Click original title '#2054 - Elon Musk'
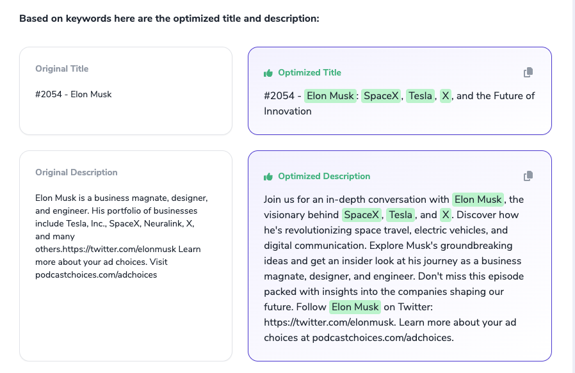Image resolution: width=575 pixels, height=373 pixels. pyautogui.click(x=74, y=94)
